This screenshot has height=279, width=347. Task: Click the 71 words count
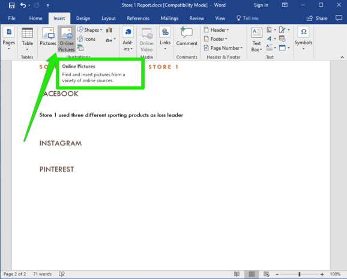42,274
